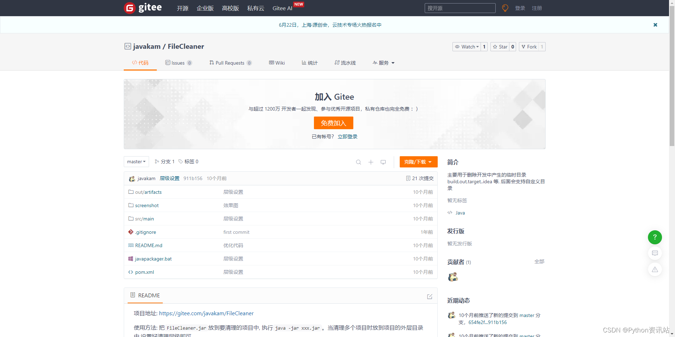
Task: Click the orange 免费加入 button
Action: coord(334,123)
